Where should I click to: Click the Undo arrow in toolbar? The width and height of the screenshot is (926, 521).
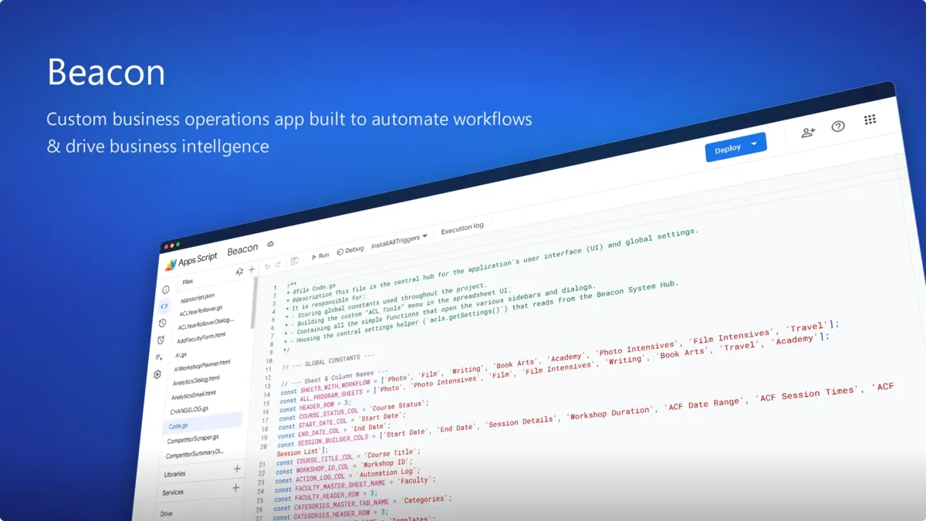click(267, 266)
